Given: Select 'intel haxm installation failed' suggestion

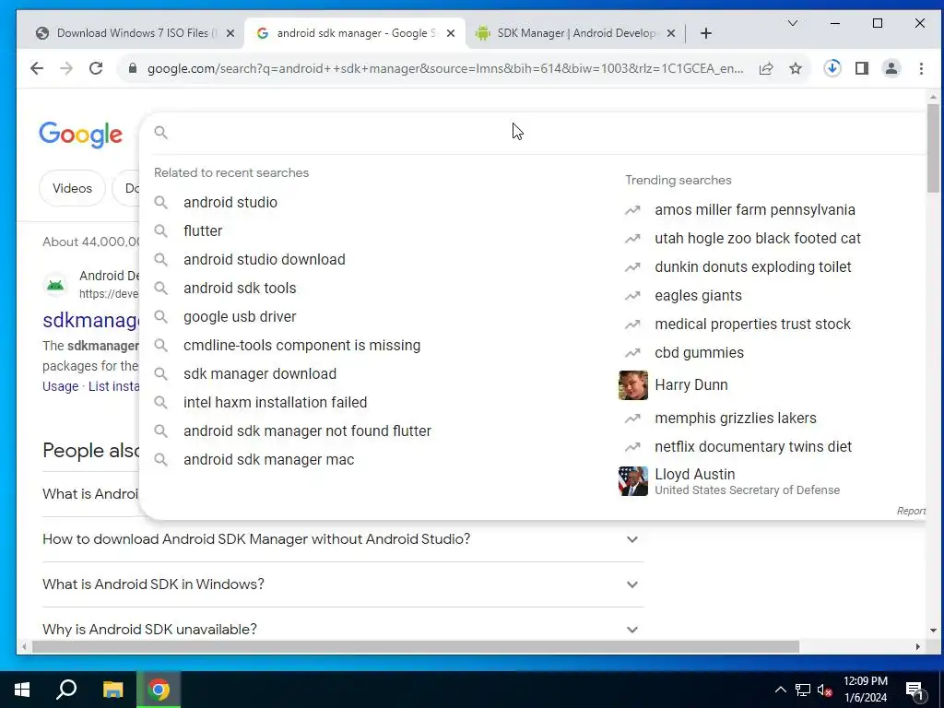Looking at the screenshot, I should tap(275, 402).
